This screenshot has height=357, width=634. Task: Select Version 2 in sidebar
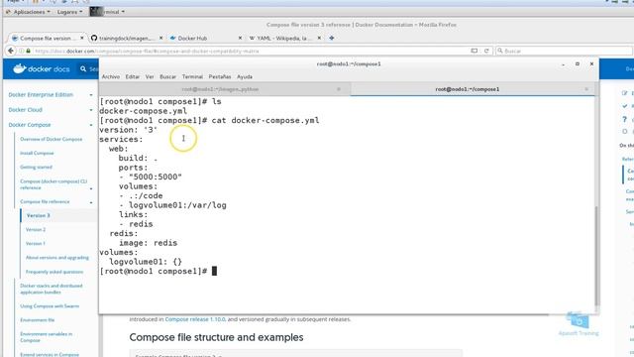36,230
